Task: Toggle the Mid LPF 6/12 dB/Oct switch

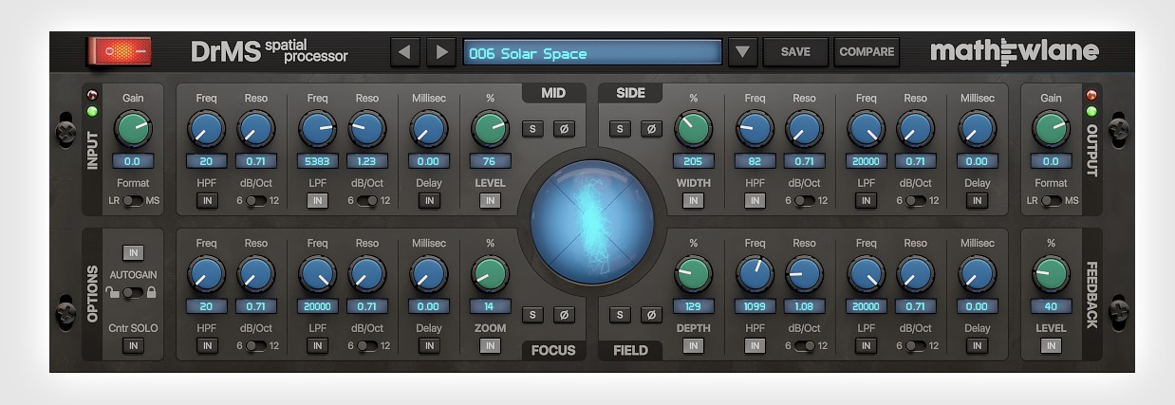Action: [367, 201]
